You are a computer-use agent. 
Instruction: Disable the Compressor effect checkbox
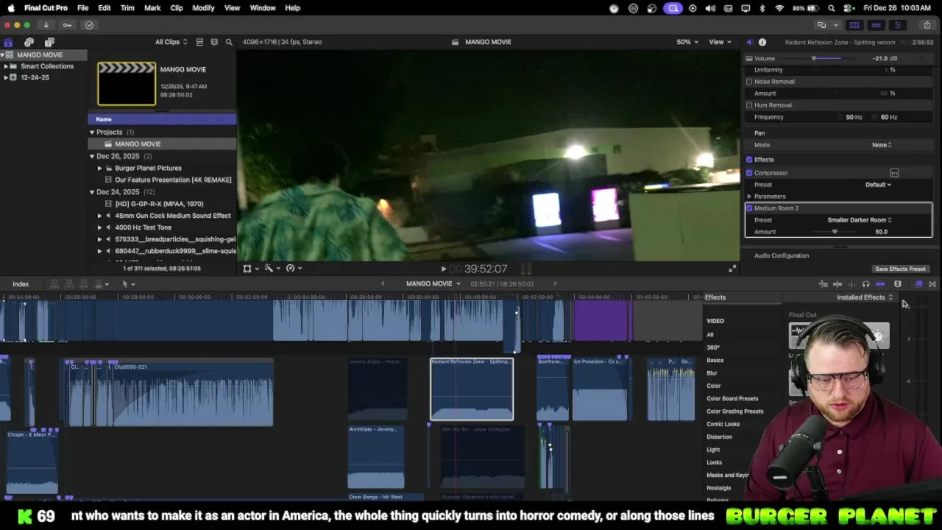pos(749,173)
